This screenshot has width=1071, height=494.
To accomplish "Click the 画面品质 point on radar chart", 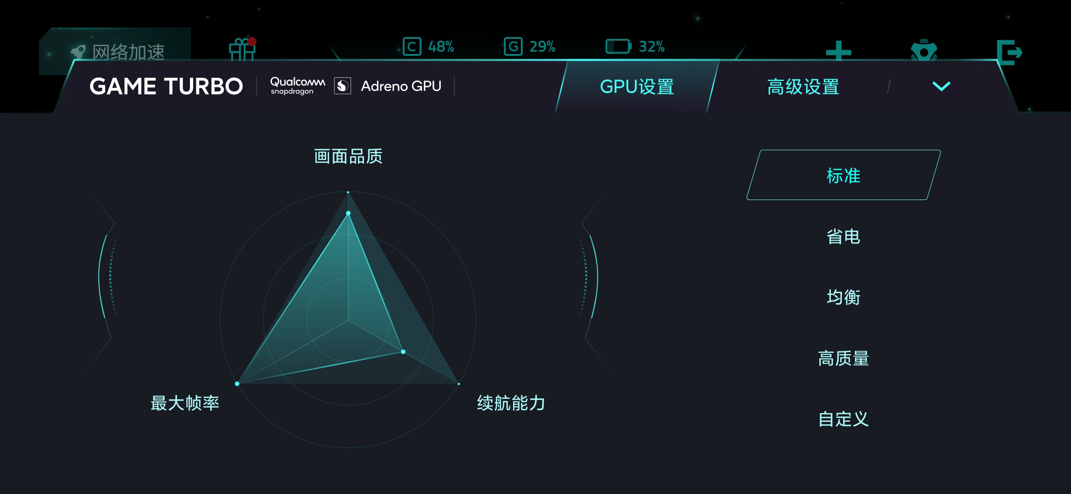I will point(348,213).
